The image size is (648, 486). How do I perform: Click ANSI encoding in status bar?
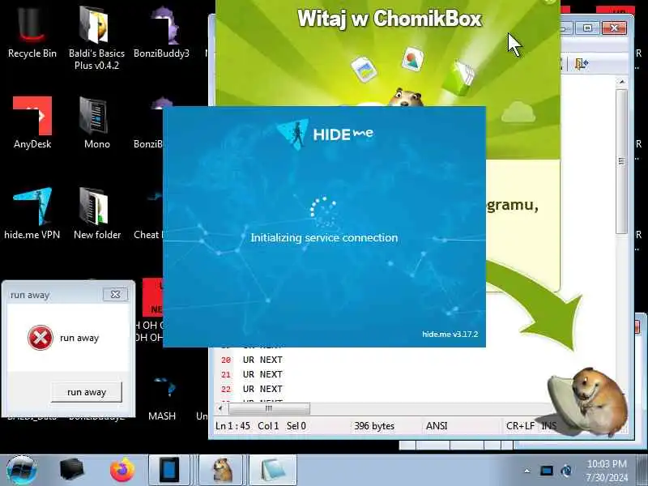pyautogui.click(x=437, y=426)
